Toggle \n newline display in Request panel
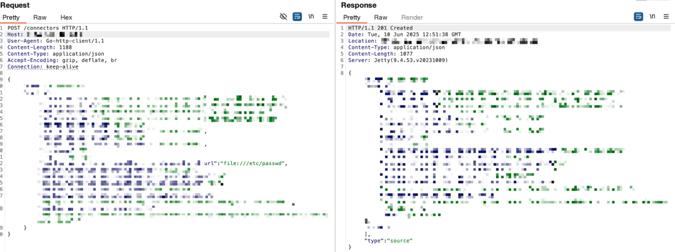Image resolution: width=675 pixels, height=252 pixels. coord(311,17)
